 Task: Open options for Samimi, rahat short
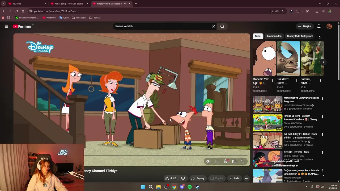321,80
